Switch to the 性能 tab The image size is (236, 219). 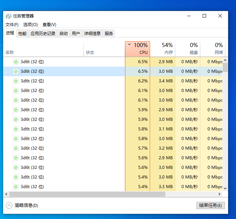[x=22, y=33]
